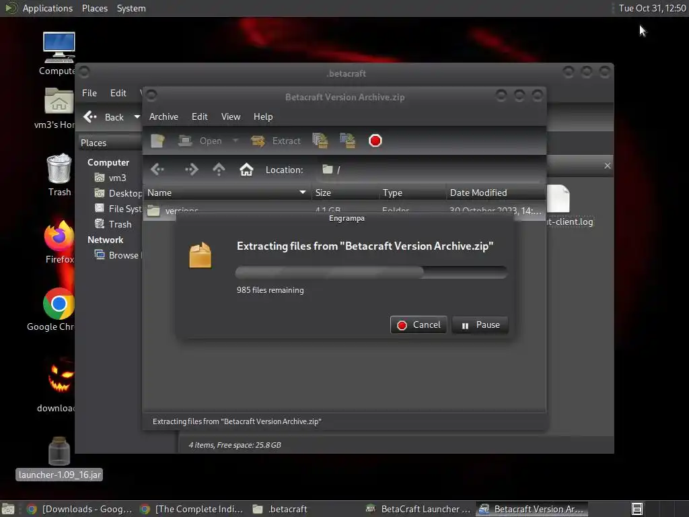Switch to BetaCraft Launcher taskbar window
The image size is (689, 517).
(418, 509)
